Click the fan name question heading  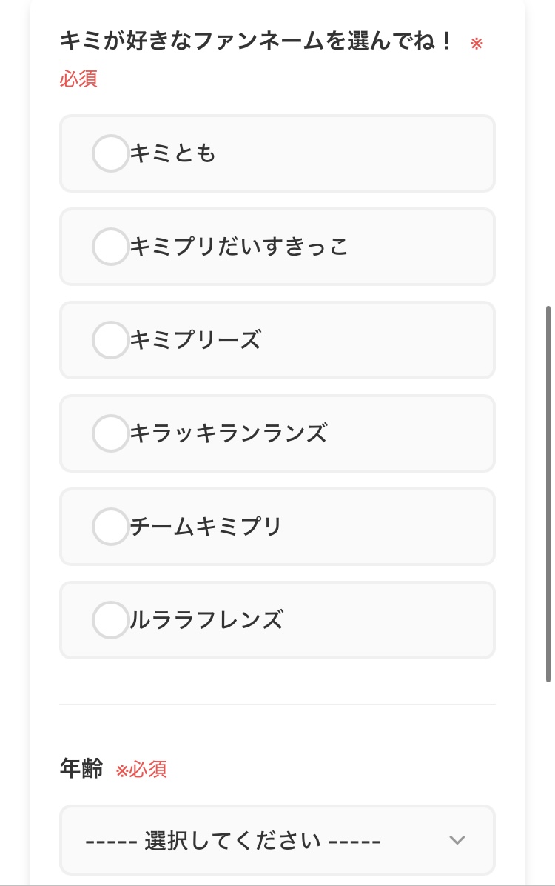tap(256, 41)
